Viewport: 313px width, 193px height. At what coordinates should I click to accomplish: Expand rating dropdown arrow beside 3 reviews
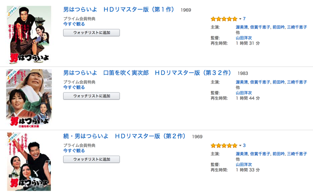pyautogui.click(x=240, y=145)
